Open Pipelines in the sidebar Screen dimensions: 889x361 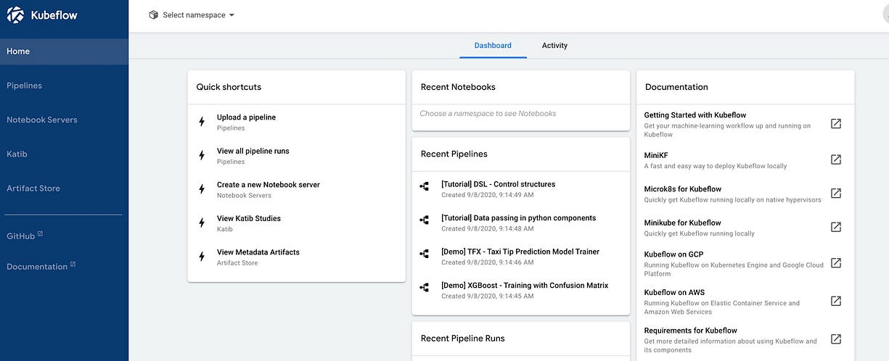pyautogui.click(x=25, y=86)
